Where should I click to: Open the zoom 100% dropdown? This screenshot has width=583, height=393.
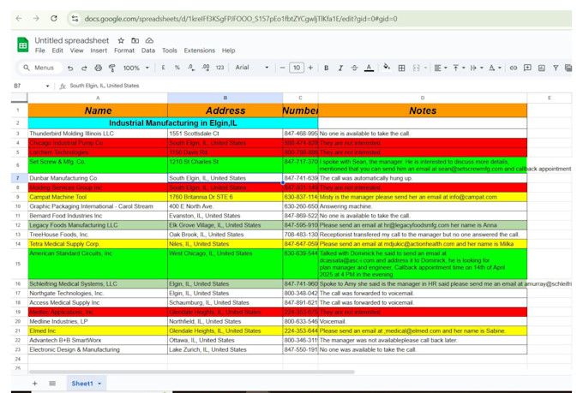[x=136, y=68]
